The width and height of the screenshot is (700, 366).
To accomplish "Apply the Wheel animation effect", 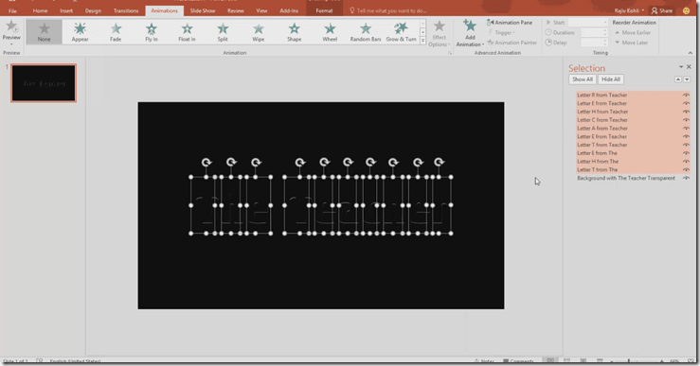I will (330, 31).
